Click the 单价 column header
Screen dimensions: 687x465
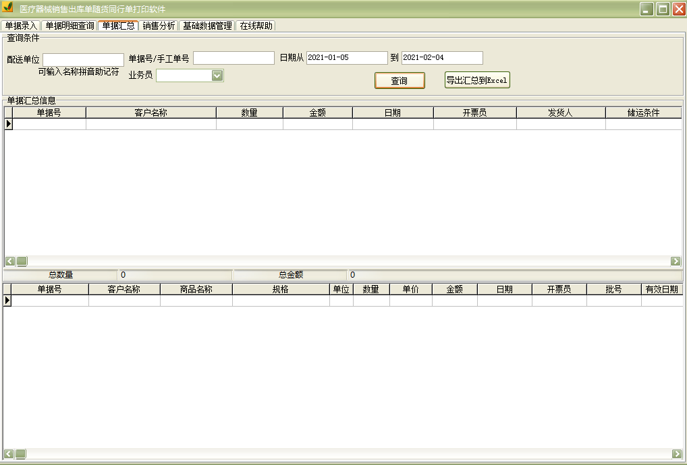[410, 289]
